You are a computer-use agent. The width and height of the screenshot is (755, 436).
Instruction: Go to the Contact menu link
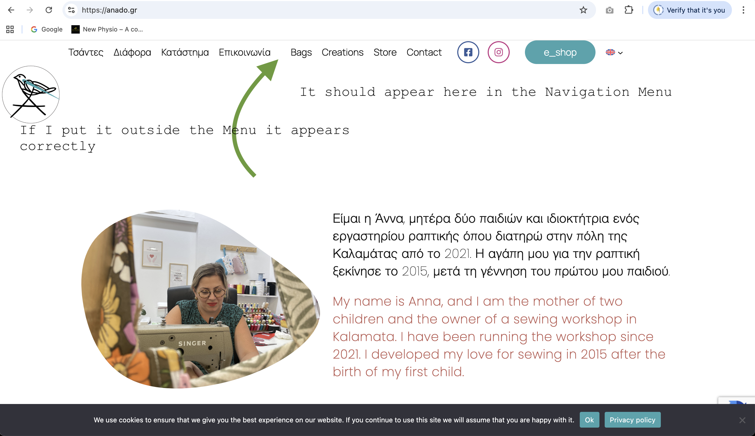pos(424,52)
